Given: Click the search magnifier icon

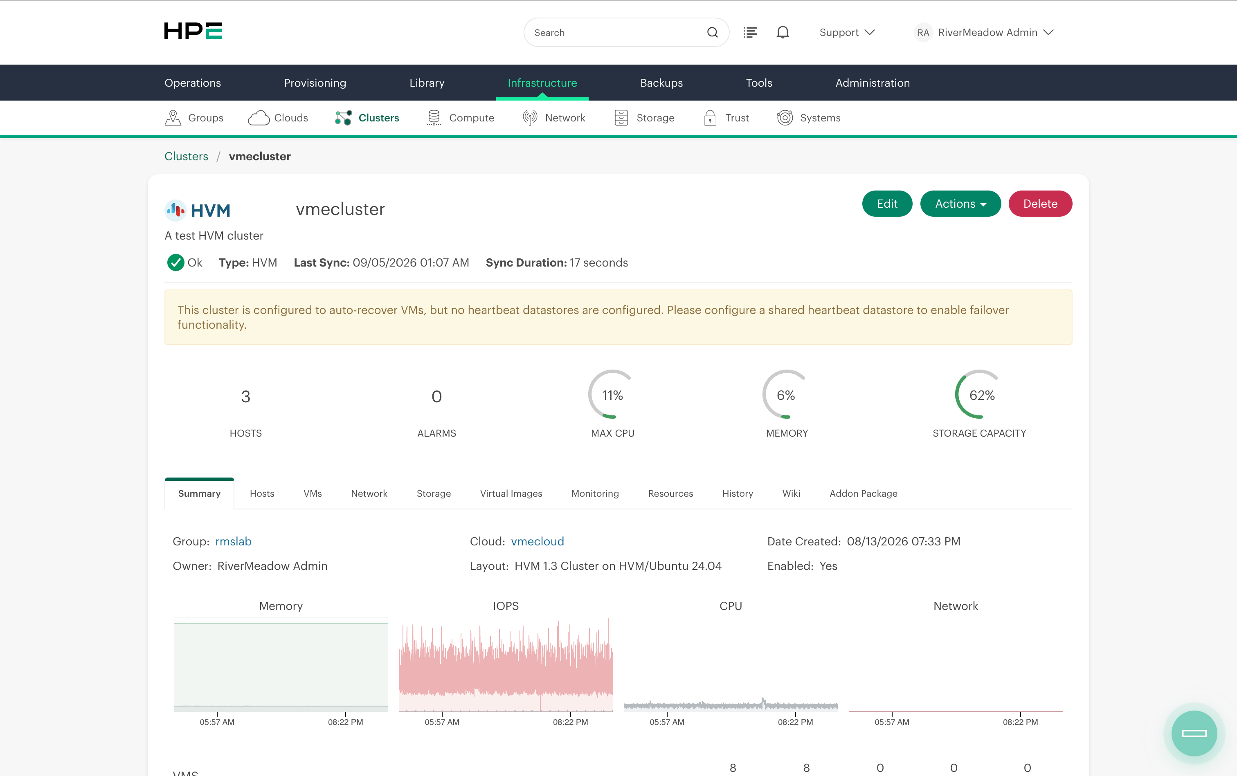Looking at the screenshot, I should tap(712, 32).
